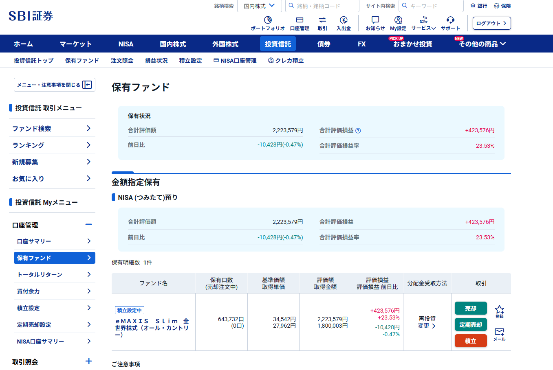Click the メール envelope icon
Viewport: 553px width, 370px height.
pyautogui.click(x=499, y=332)
